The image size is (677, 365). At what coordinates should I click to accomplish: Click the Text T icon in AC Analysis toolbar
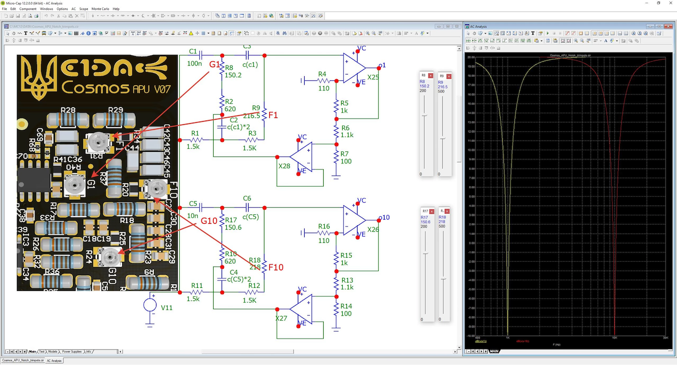tap(533, 33)
